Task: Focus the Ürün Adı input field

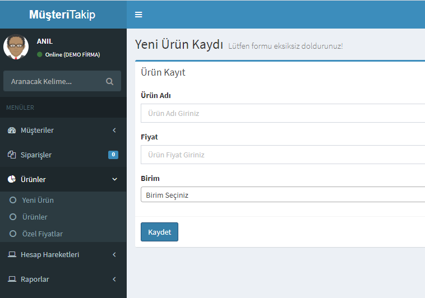Action: click(283, 113)
